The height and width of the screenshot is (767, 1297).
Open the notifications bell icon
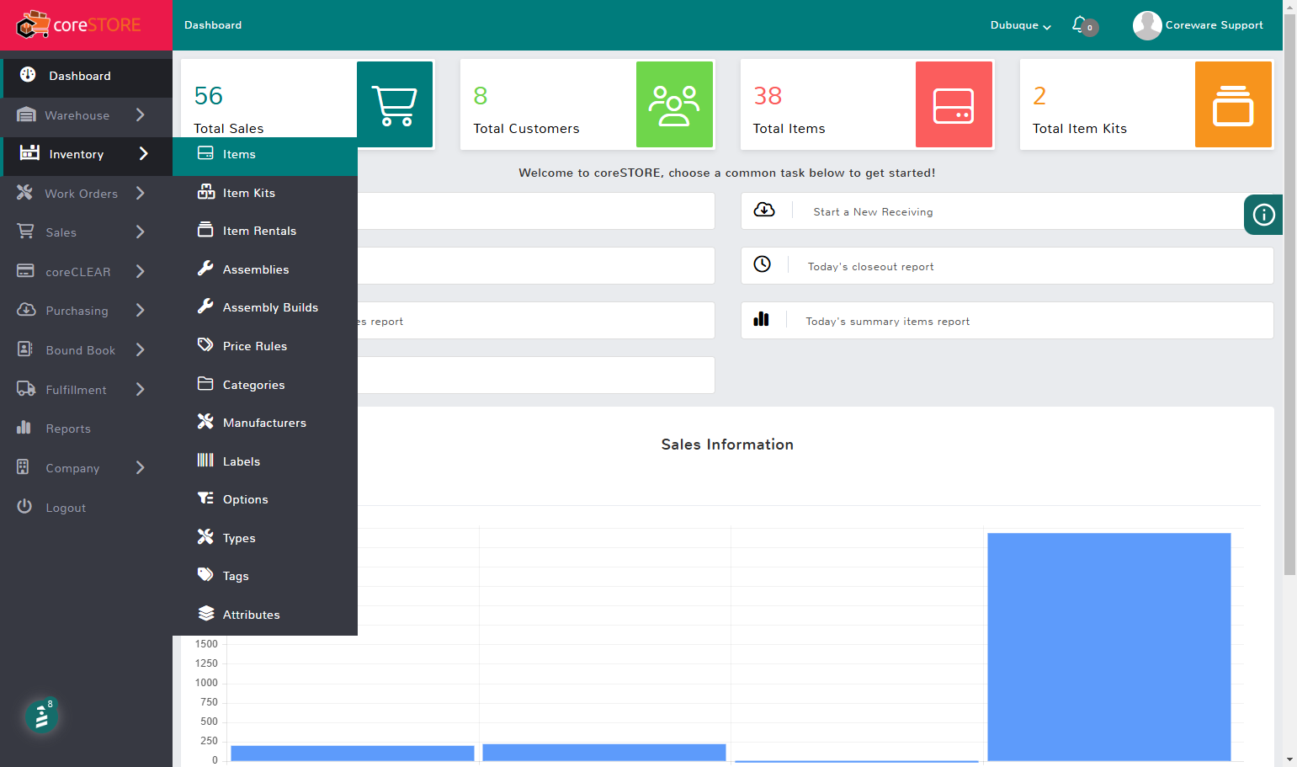(x=1080, y=24)
